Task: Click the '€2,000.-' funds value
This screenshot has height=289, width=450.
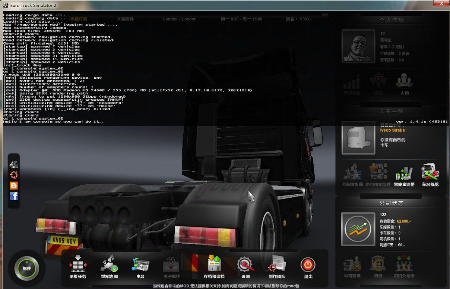Action: (403, 221)
